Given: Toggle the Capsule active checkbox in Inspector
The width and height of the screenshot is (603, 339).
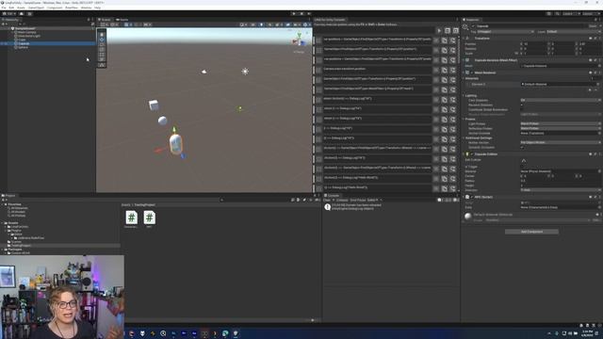Looking at the screenshot, I should point(473,26).
